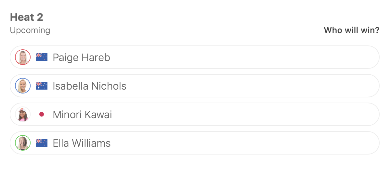
Task: Click Paige Hareb's profile photo
Action: 23,57
